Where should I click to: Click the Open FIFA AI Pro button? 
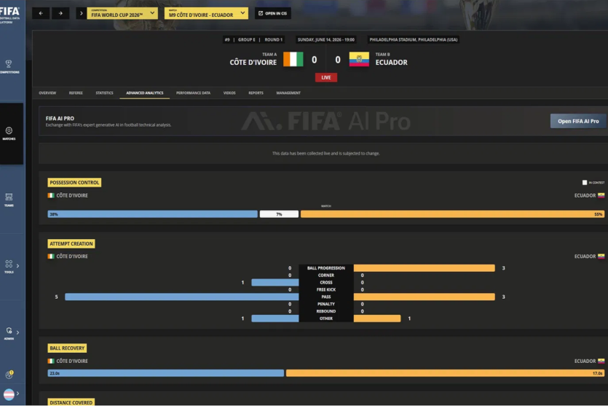click(578, 121)
